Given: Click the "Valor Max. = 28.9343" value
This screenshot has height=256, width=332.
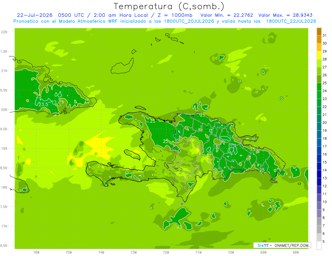Looking at the screenshot, I should (286, 15).
